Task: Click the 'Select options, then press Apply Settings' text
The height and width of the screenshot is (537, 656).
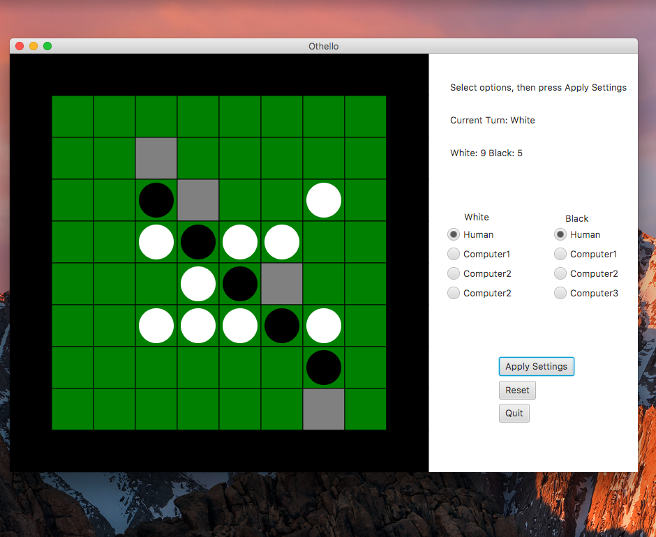Action: 538,87
